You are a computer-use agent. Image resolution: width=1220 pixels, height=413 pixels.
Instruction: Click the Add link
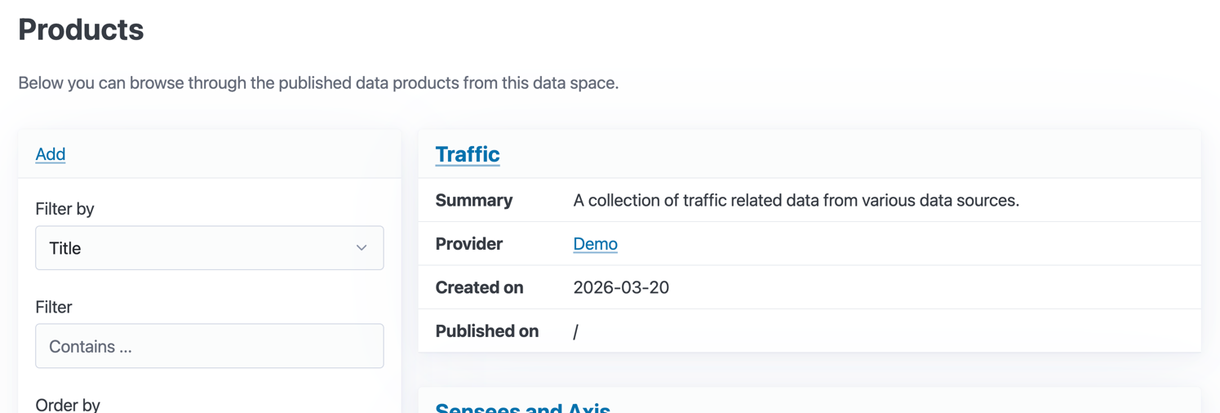tap(50, 154)
